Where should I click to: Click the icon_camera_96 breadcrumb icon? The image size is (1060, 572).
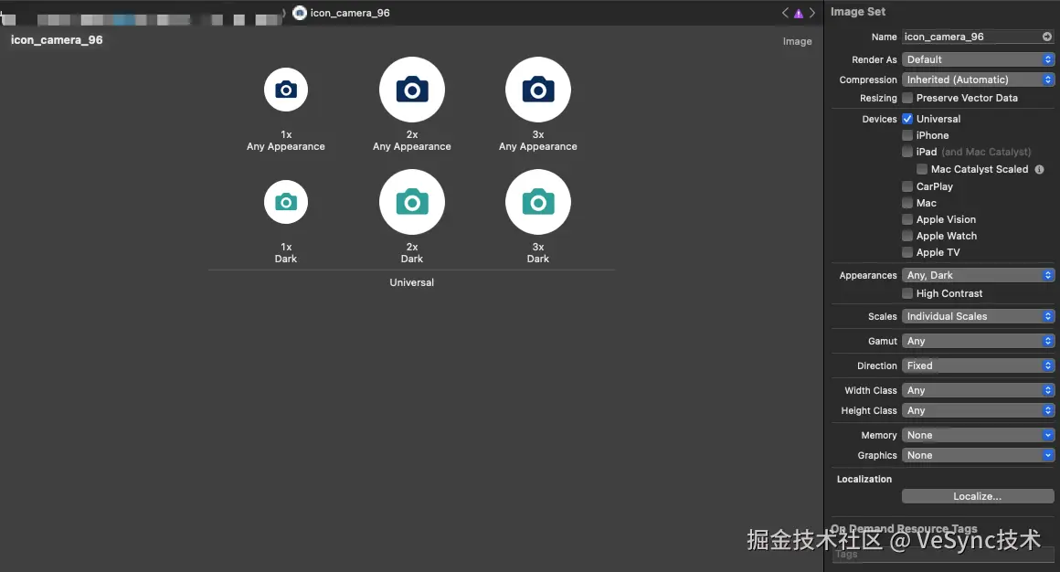coord(300,13)
